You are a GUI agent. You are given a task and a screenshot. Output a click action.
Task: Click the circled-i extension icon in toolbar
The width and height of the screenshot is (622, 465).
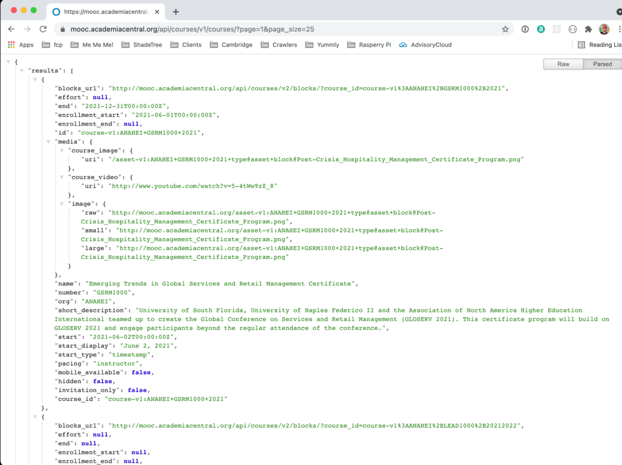525,29
